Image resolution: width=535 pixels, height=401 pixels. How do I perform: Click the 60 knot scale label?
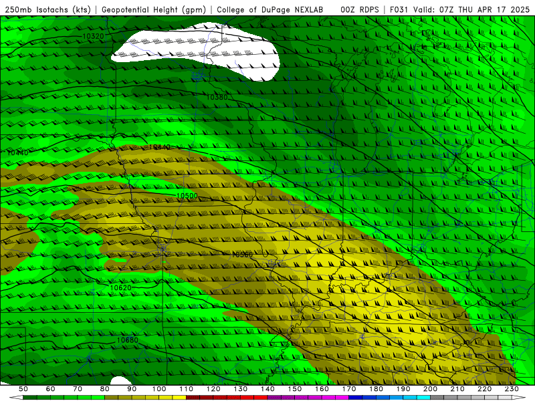coord(50,389)
